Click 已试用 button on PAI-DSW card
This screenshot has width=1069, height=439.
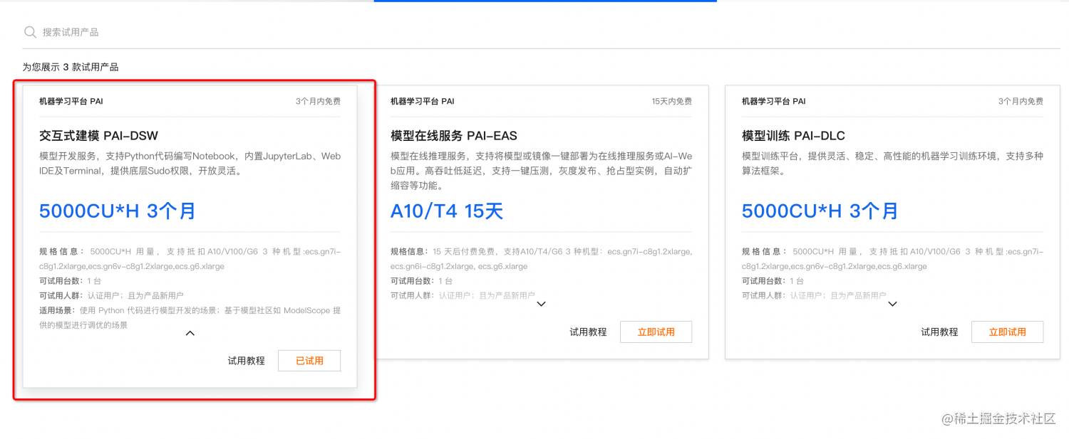coord(309,361)
